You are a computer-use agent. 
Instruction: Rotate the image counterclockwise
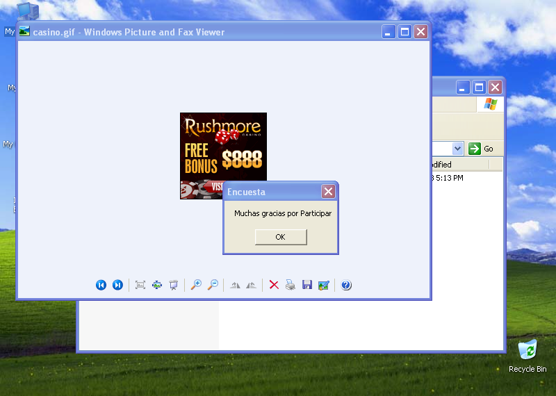[251, 285]
